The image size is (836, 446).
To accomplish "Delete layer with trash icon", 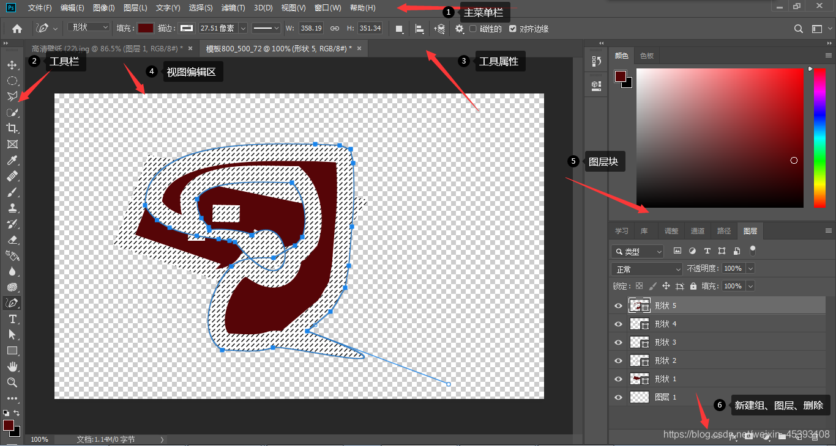I will pos(815,436).
